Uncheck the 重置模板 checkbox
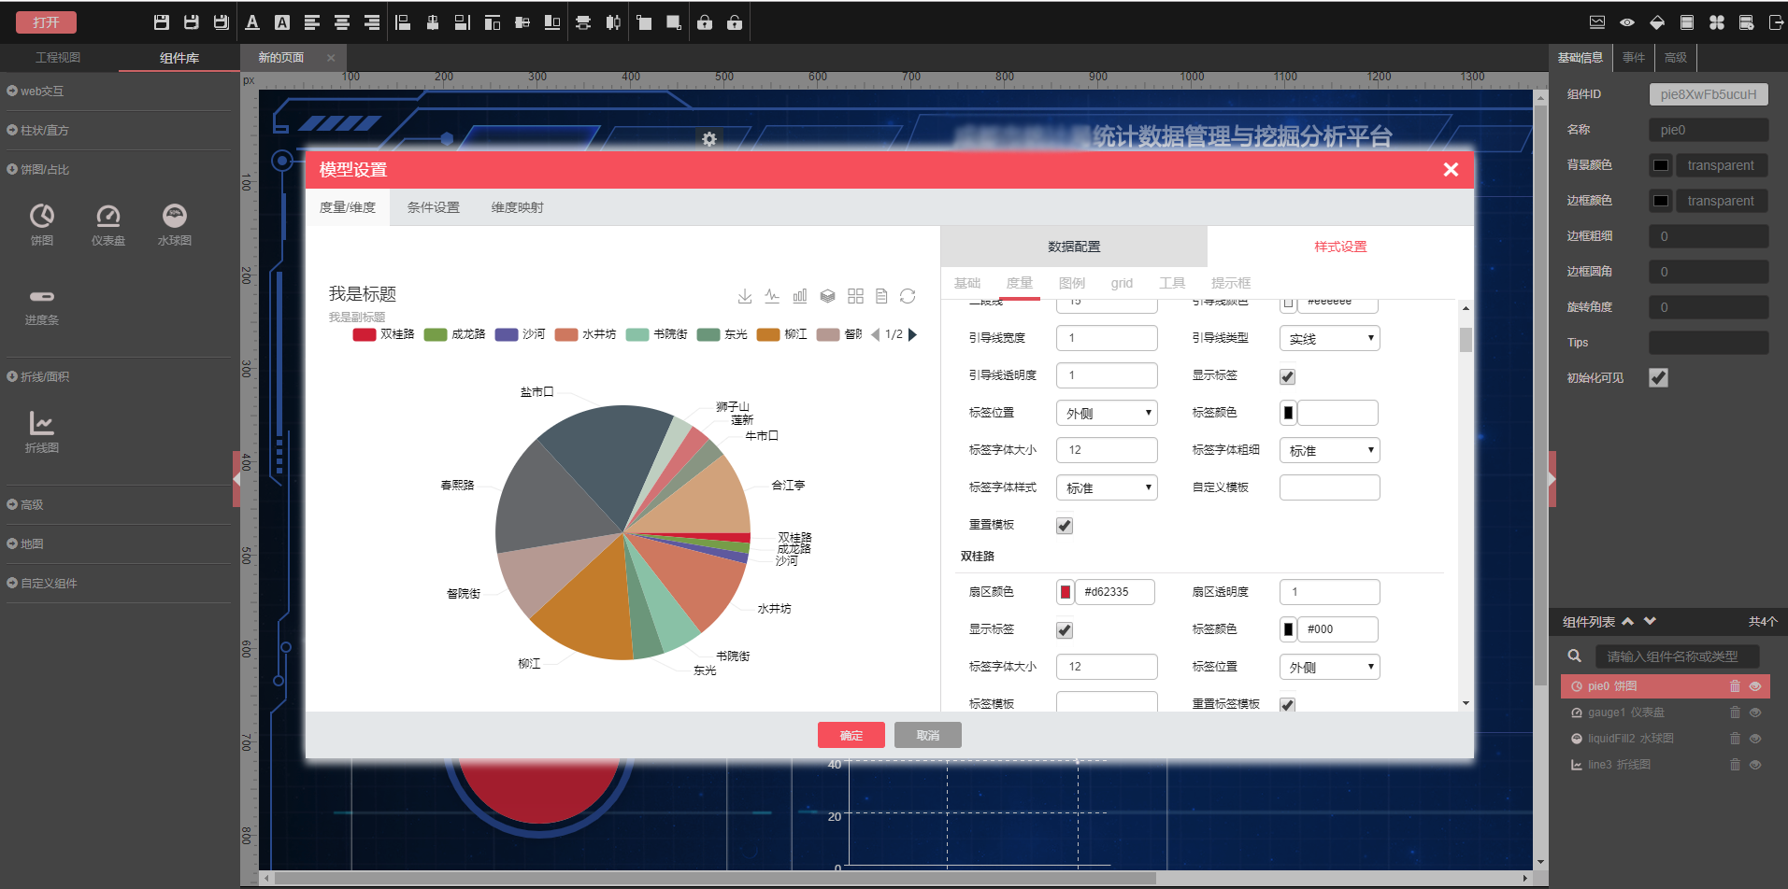Viewport: 1788px width, 889px height. click(1065, 526)
